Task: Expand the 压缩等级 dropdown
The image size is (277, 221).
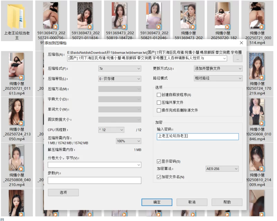Action: pos(119,79)
